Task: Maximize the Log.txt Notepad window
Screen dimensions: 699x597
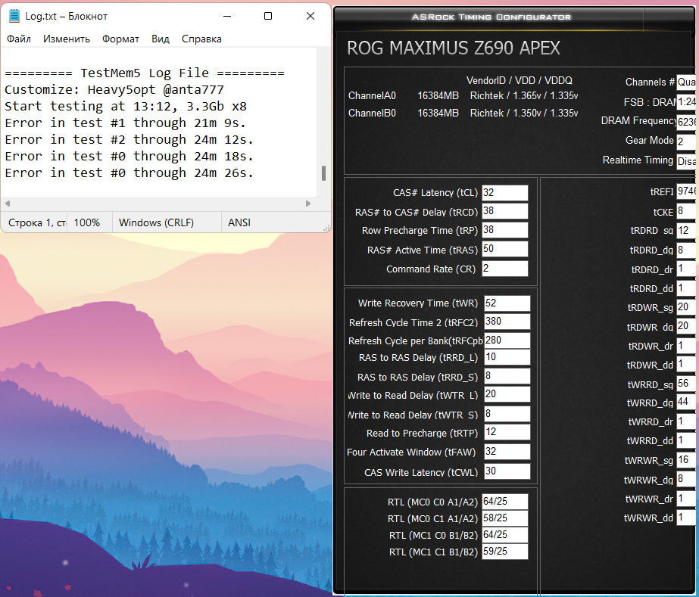Action: tap(268, 16)
